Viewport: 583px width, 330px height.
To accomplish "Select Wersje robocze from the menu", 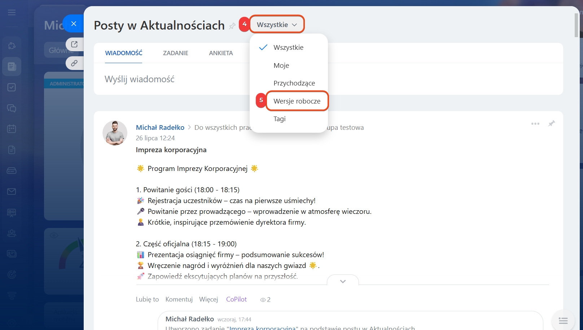I will [297, 101].
